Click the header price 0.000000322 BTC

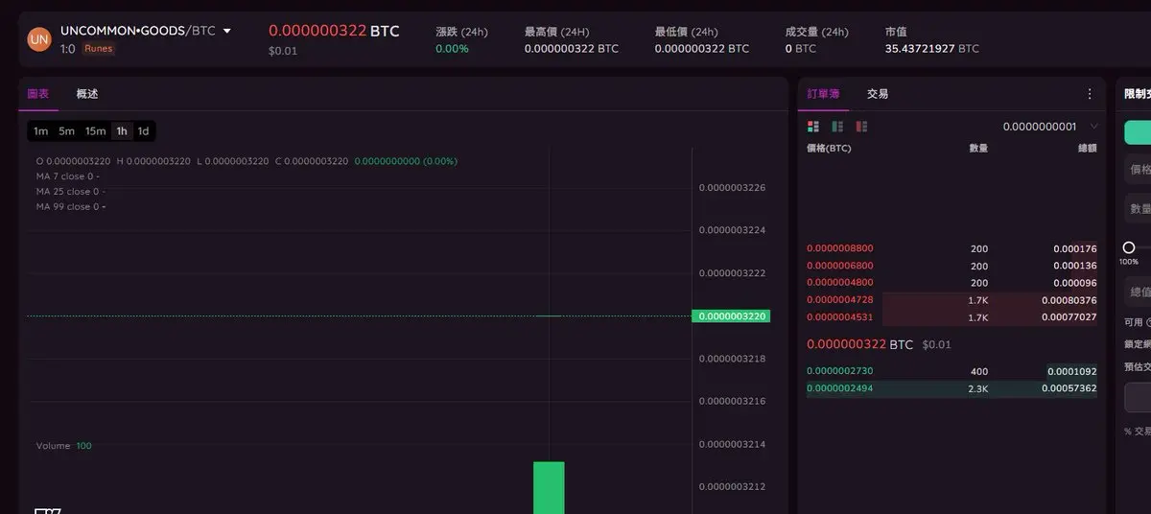334,31
